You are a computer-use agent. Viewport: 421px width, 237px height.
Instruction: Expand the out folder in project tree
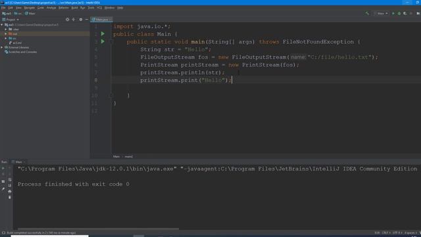6,34
